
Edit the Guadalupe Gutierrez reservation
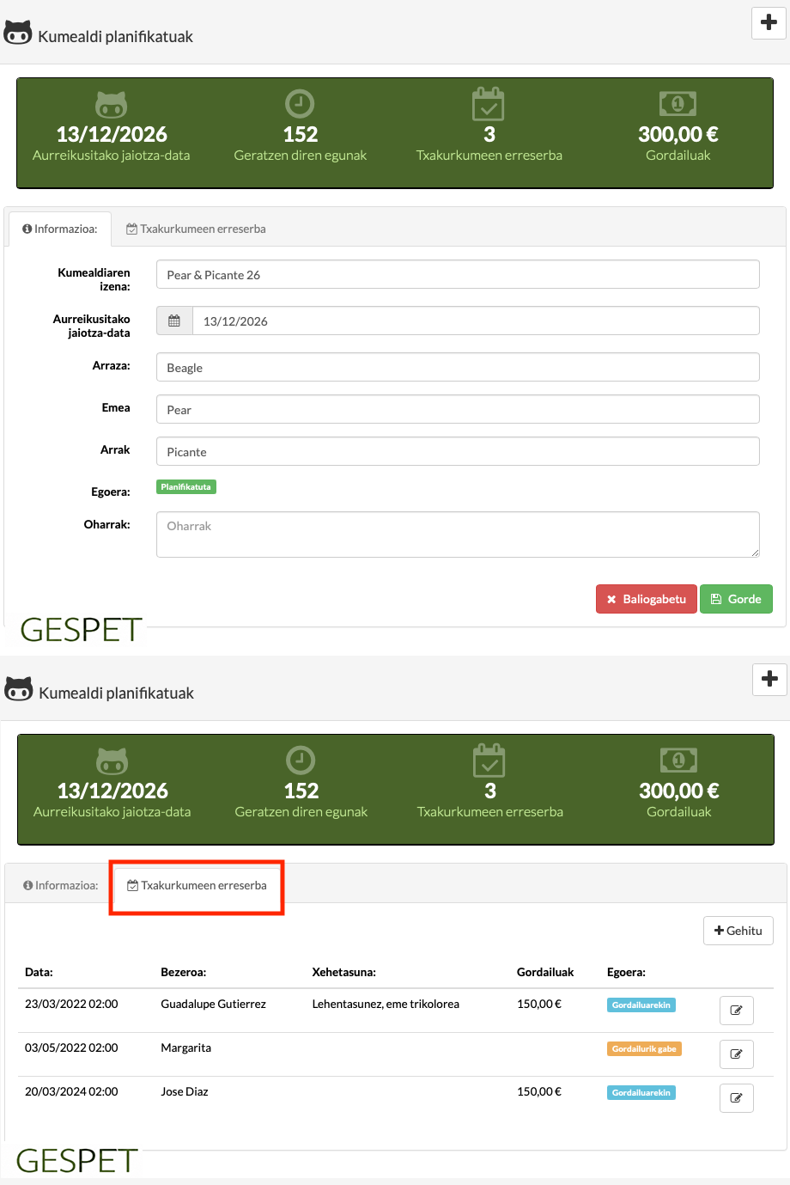pyautogui.click(x=736, y=1011)
